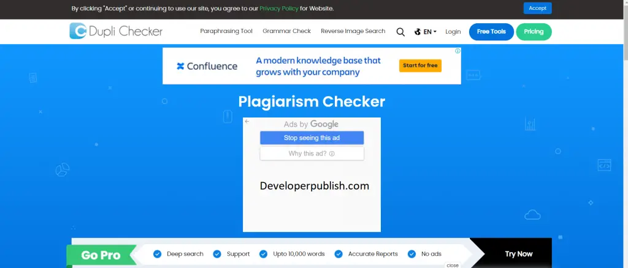628x268 pixels.
Task: Click the Confluence ad headline text
Action: (318, 66)
